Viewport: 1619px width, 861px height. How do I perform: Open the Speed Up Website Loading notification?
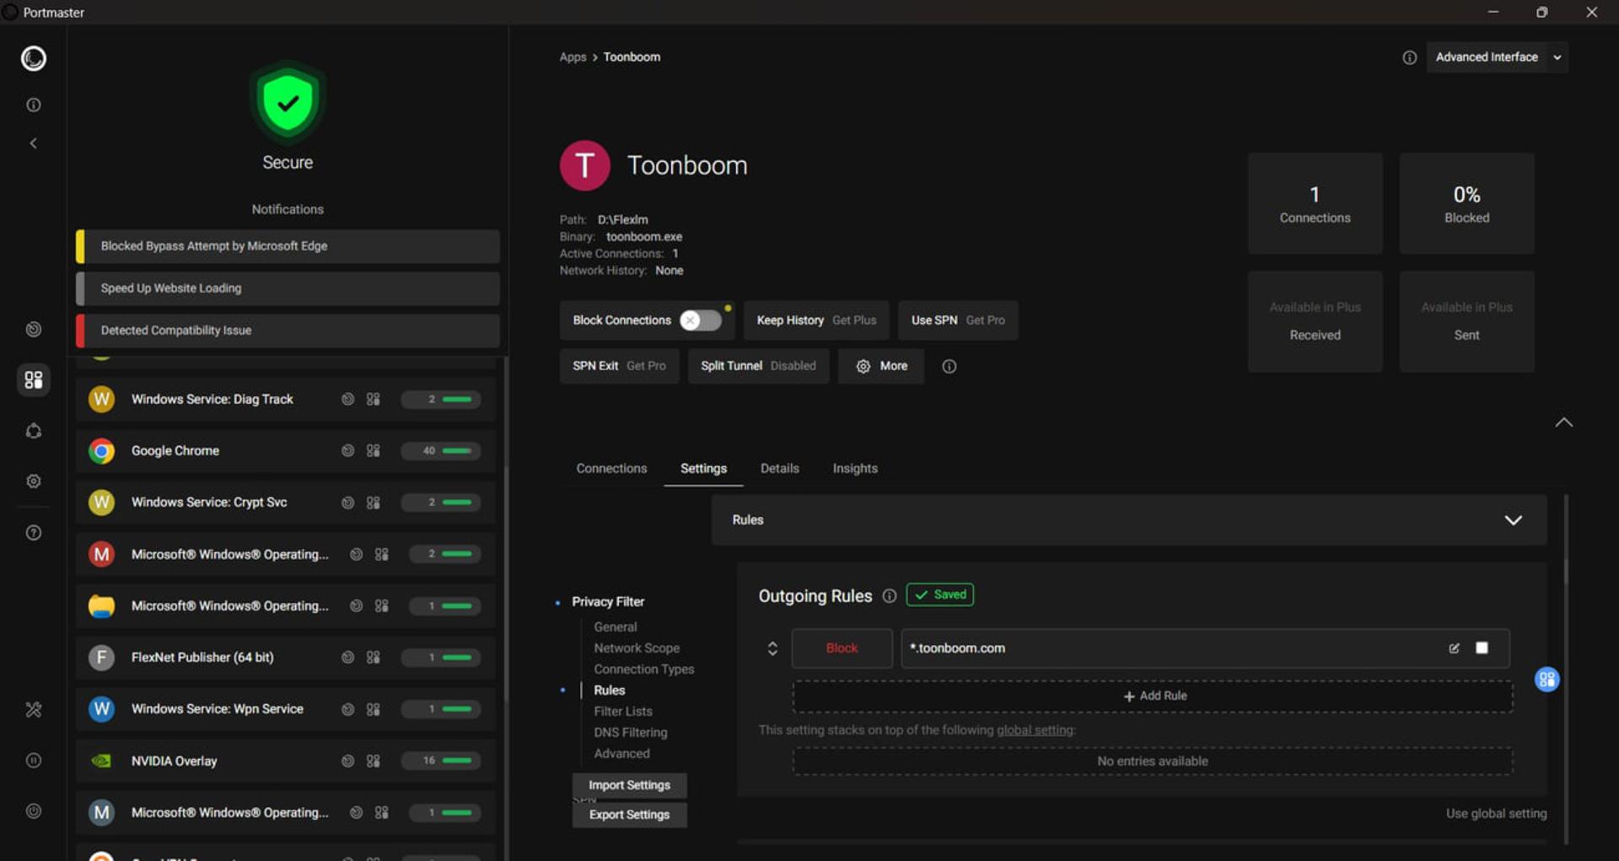(288, 288)
